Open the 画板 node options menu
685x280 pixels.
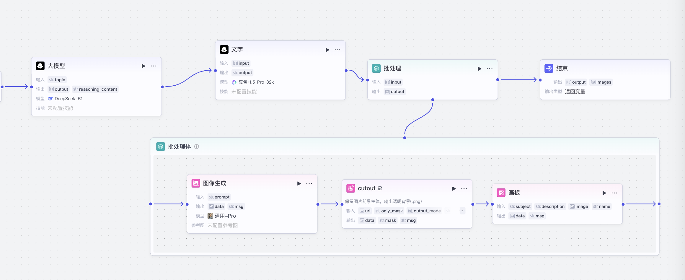coord(614,193)
